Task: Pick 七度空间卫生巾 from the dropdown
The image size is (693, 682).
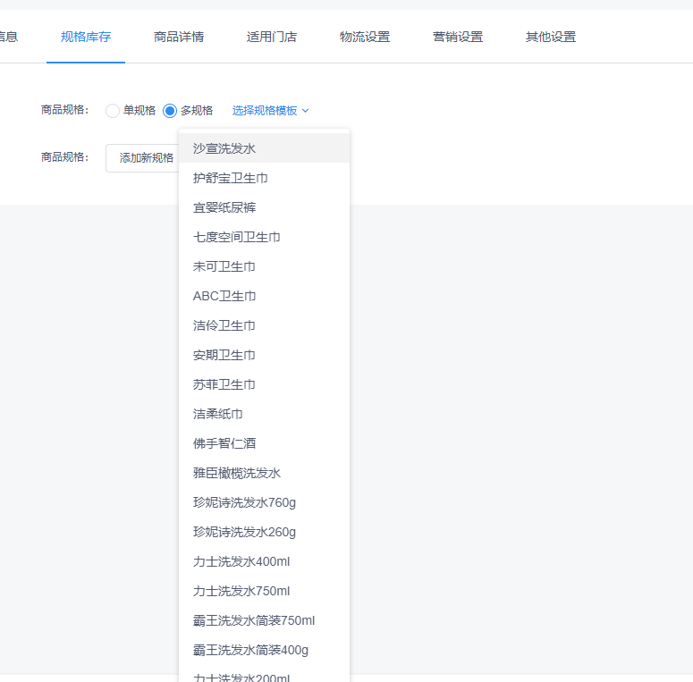Action: pos(265,237)
